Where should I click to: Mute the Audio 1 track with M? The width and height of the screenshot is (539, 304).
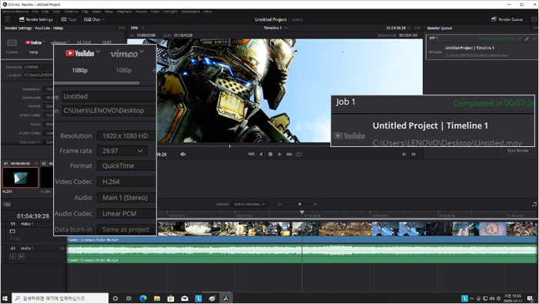click(x=21, y=256)
